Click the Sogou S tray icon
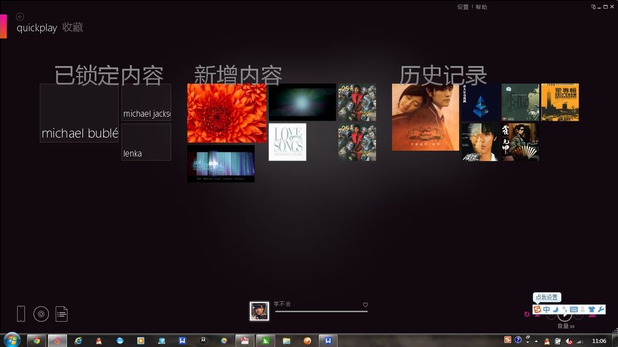 (507, 340)
